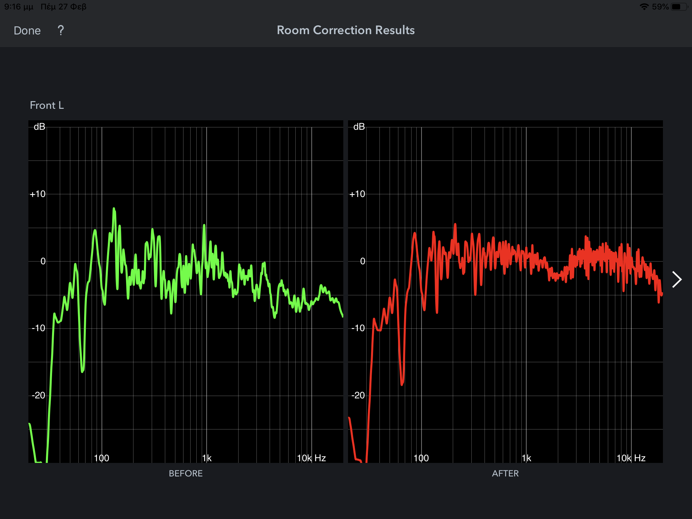
Task: Click 1k label on AFTER graph
Action: 526,458
